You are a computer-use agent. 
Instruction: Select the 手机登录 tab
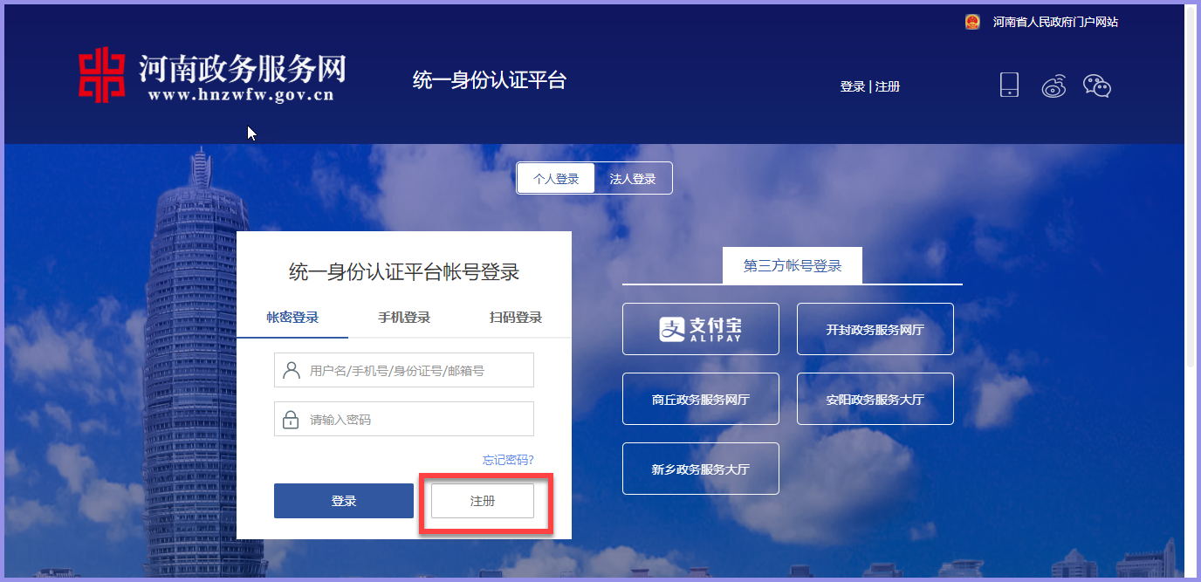coord(404,318)
